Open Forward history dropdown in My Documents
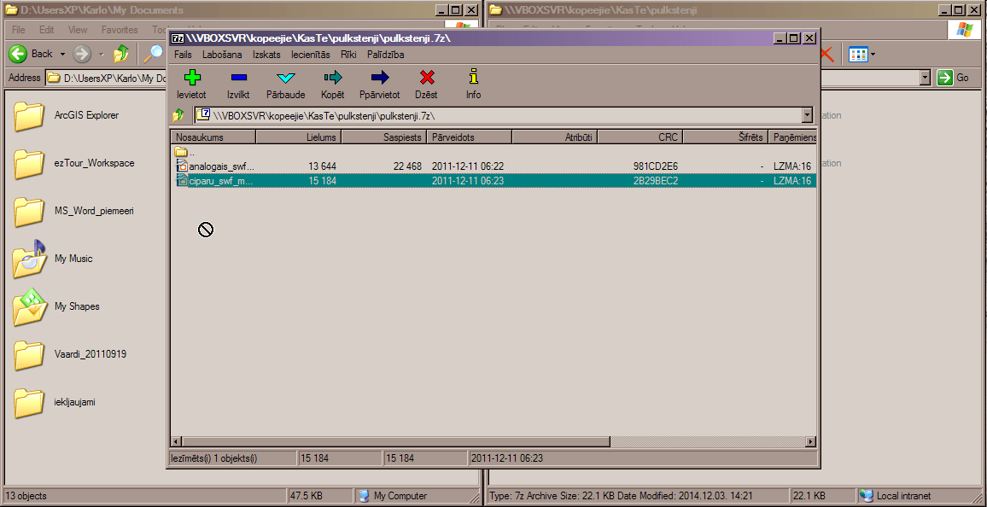Viewport: 987px width, 507px height. [x=101, y=54]
